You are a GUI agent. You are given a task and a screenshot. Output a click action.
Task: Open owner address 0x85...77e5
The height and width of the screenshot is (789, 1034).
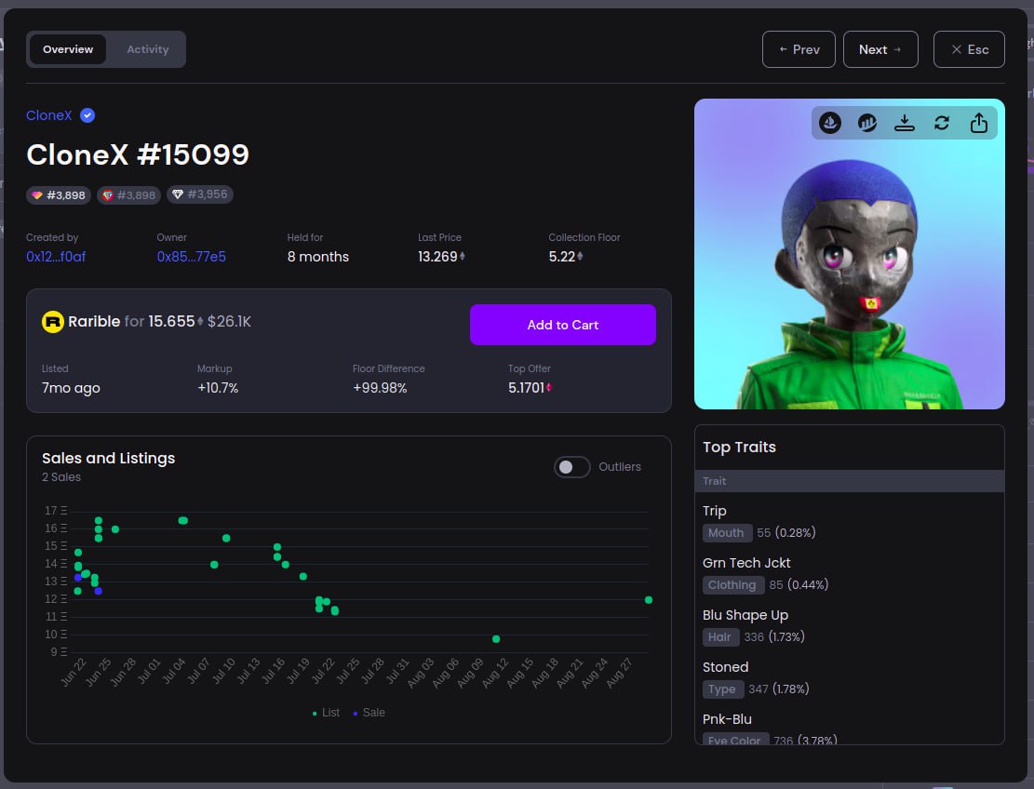191,257
